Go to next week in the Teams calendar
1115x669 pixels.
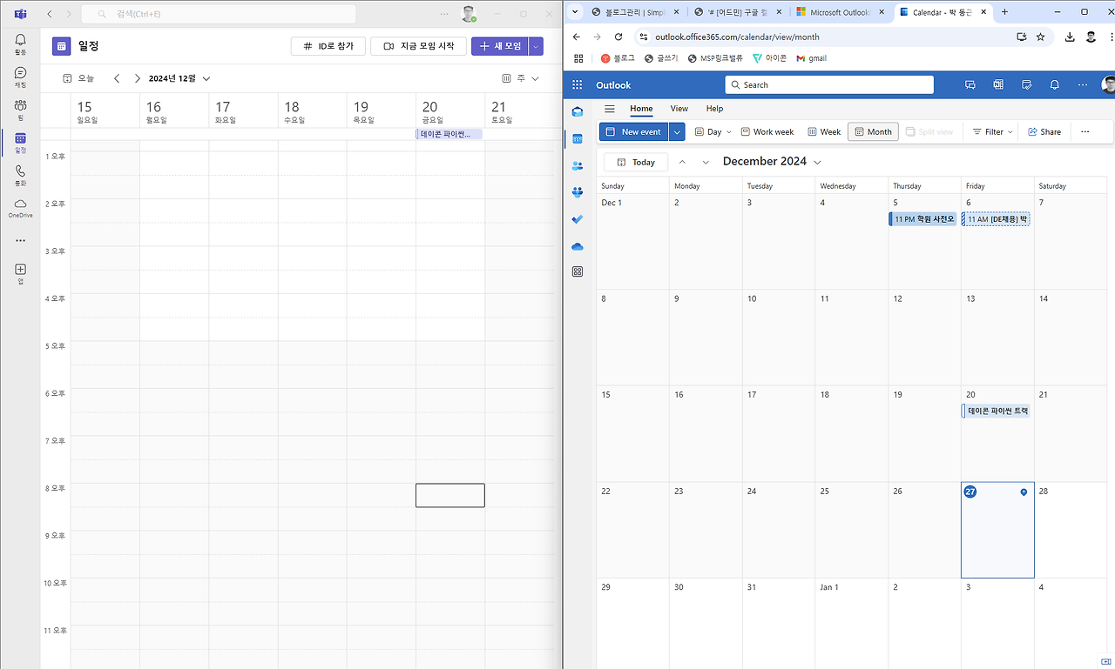pyautogui.click(x=137, y=78)
